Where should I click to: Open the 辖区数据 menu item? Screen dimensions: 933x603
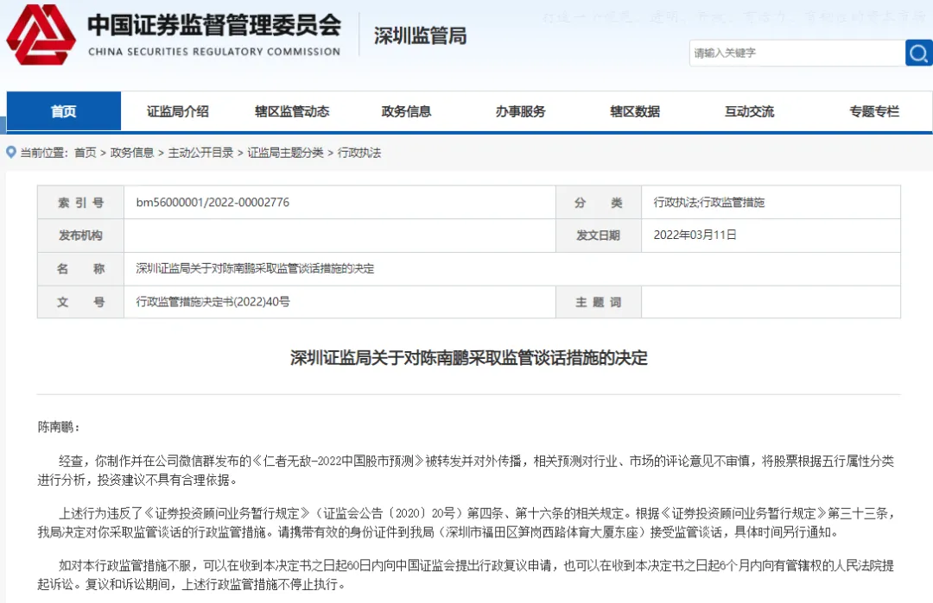pyautogui.click(x=635, y=111)
